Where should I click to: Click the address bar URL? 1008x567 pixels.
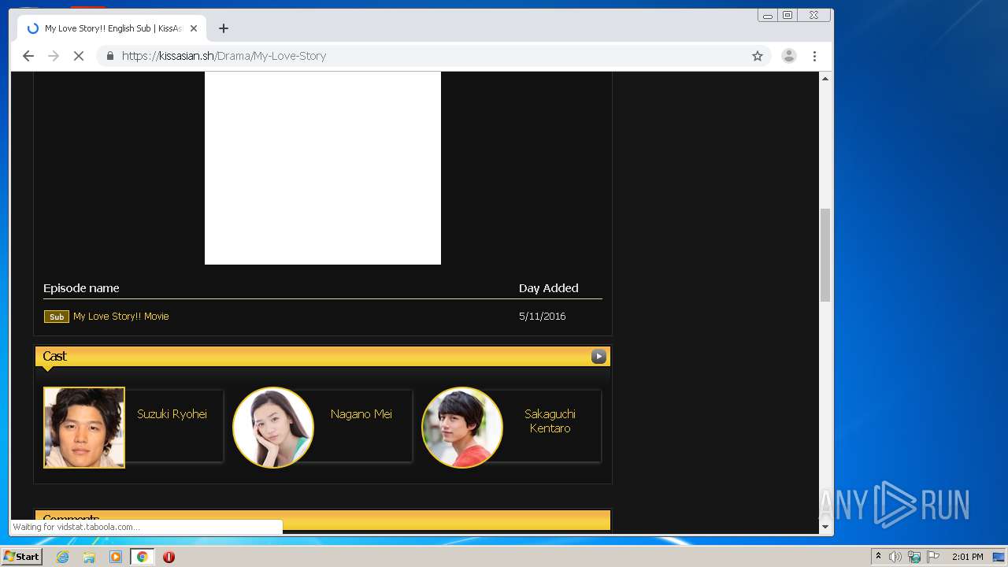coord(224,56)
